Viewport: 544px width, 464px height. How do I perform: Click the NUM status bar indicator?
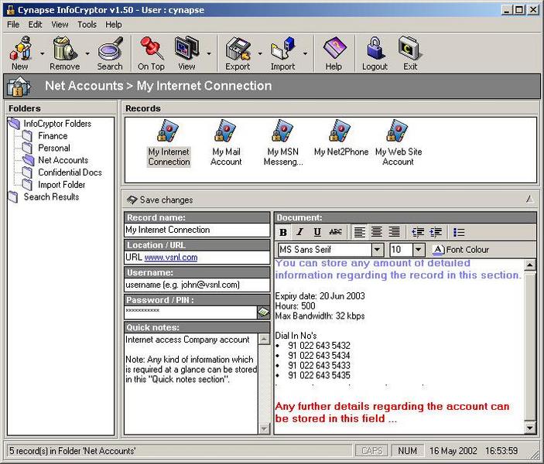[x=407, y=451]
